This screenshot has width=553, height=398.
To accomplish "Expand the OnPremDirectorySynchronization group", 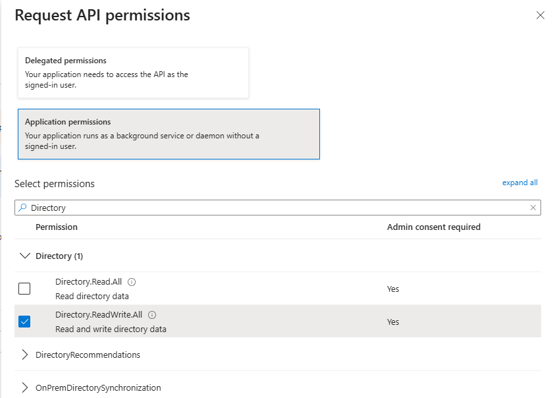I will tap(25, 387).
